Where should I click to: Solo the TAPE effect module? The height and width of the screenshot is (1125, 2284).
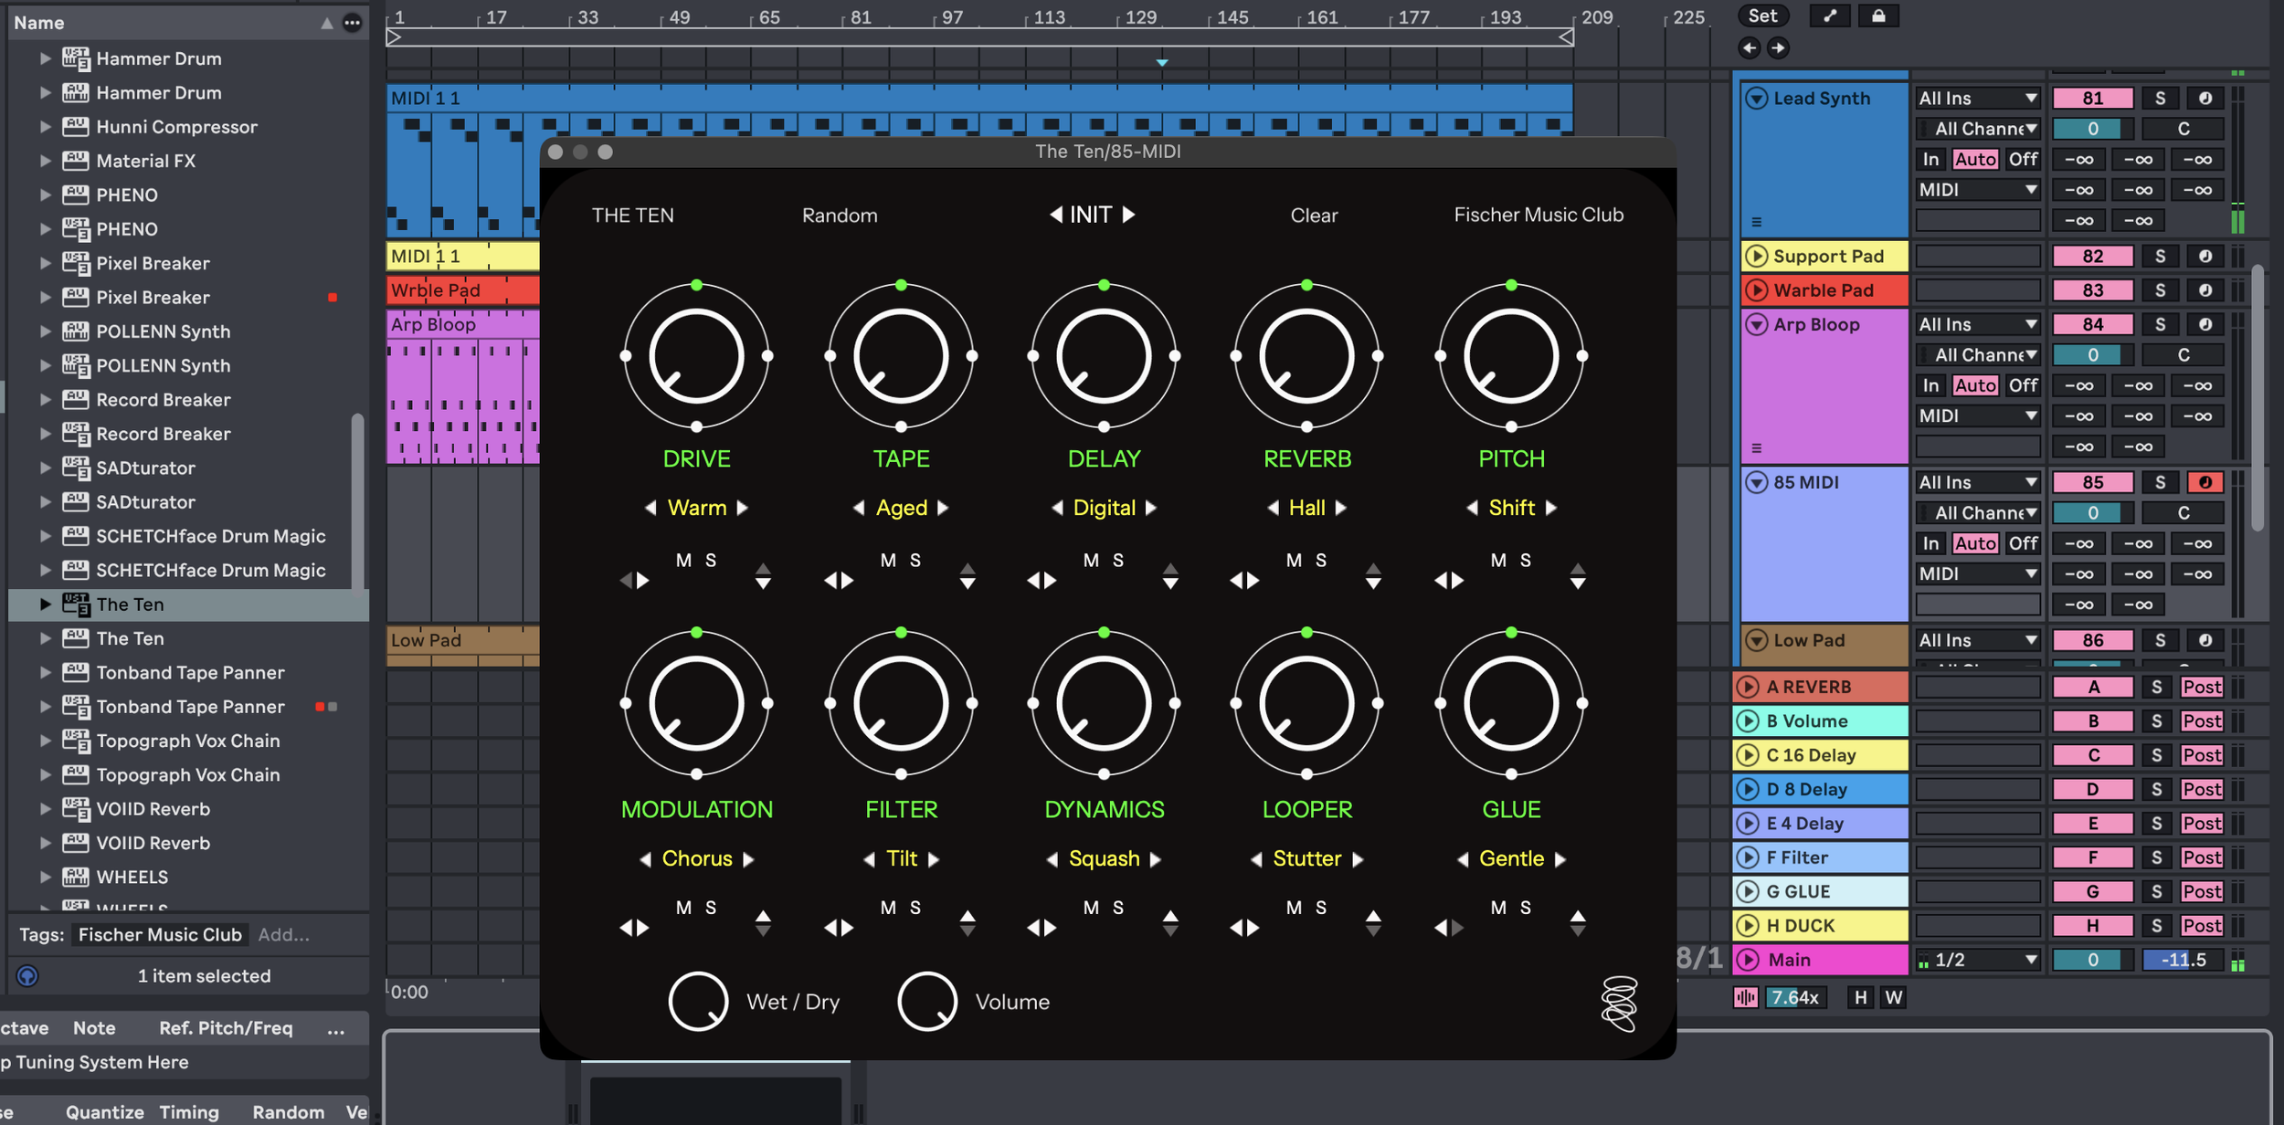coord(915,561)
